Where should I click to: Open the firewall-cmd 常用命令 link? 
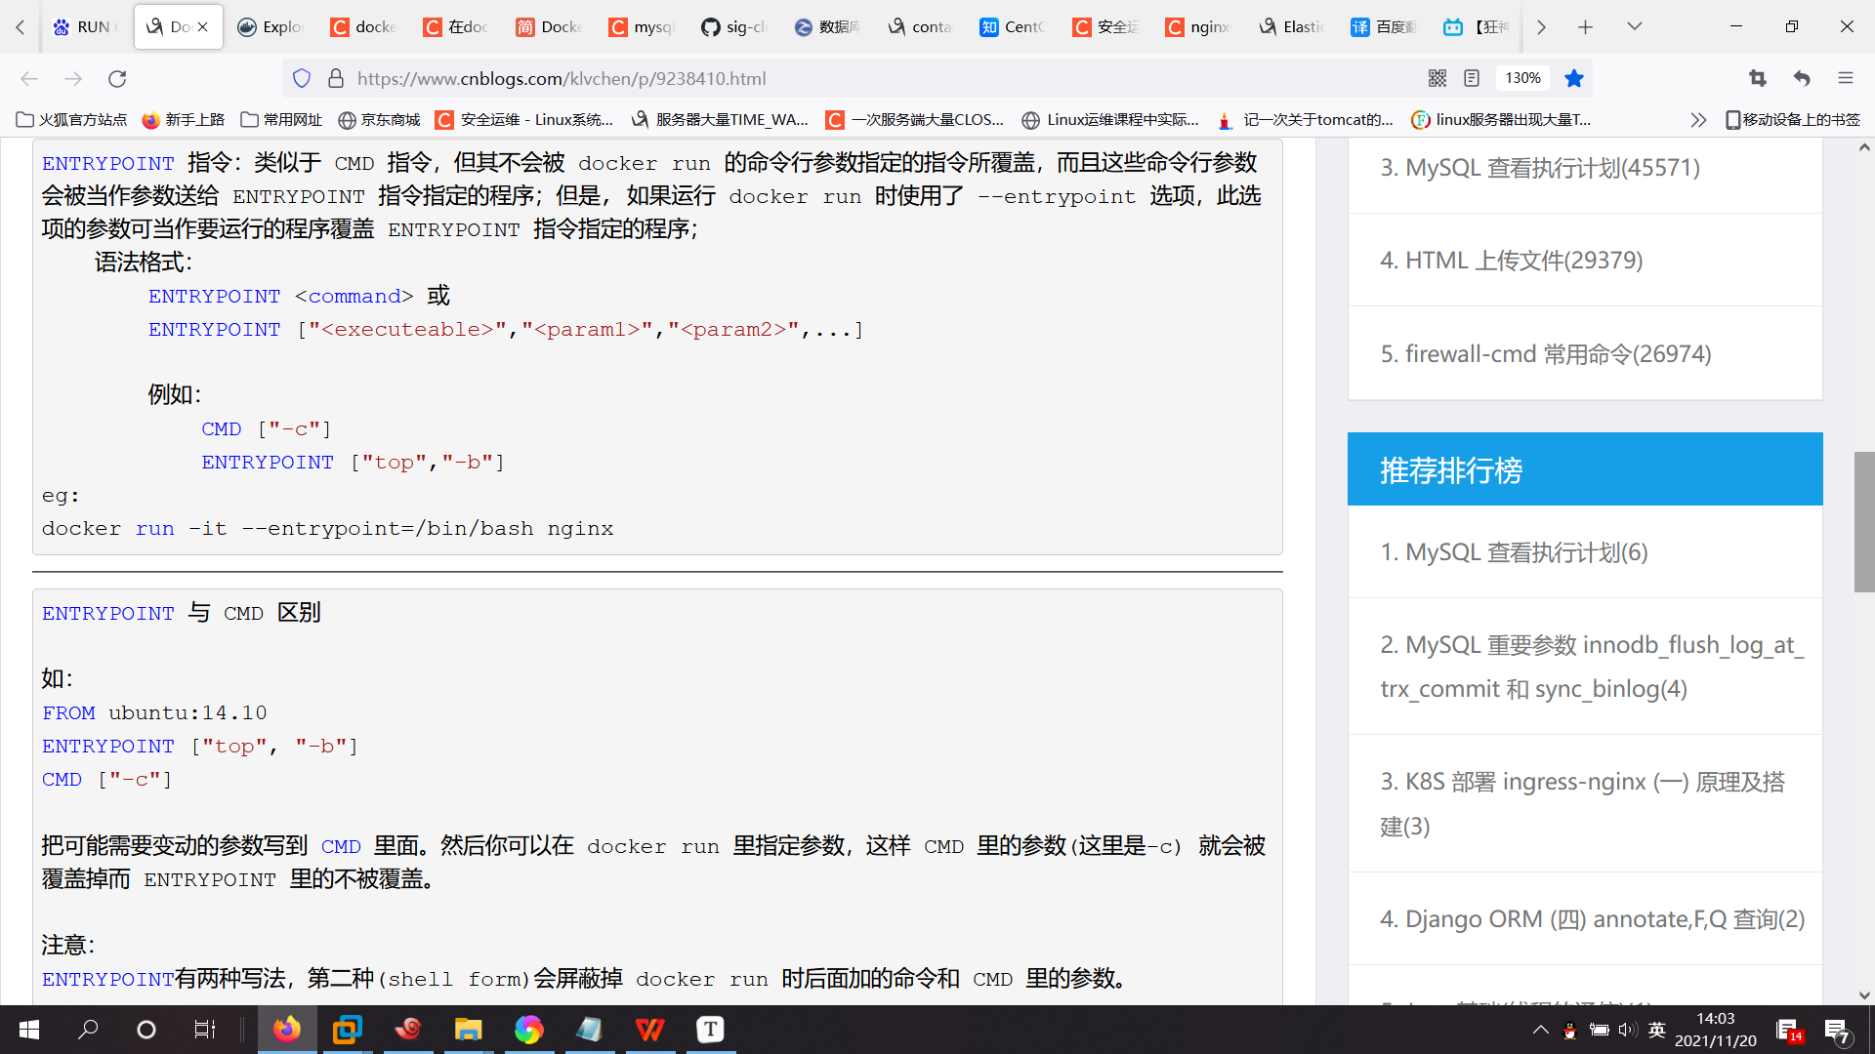click(x=1545, y=353)
